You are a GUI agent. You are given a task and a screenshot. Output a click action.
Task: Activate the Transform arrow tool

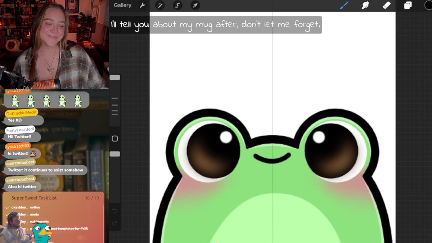click(195, 5)
